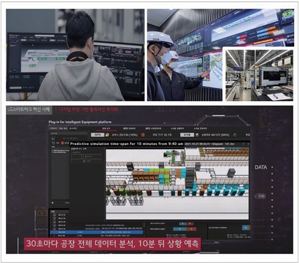Click the box icon beside SPS button
The width and height of the screenshot is (299, 263).
107,135
